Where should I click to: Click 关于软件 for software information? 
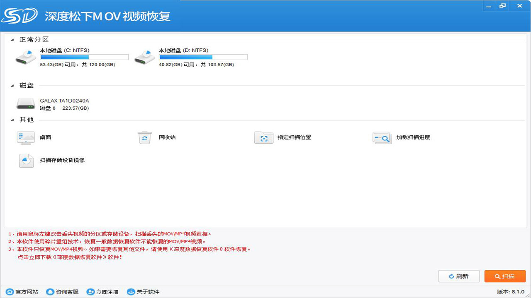pos(144,292)
